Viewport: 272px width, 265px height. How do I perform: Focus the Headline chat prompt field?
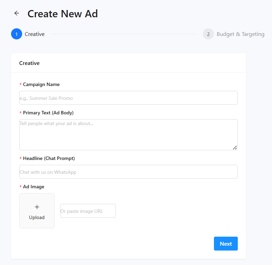coord(128,172)
